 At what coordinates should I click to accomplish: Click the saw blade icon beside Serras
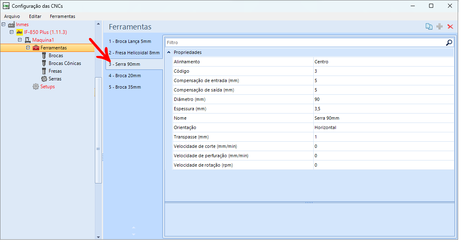[44, 79]
